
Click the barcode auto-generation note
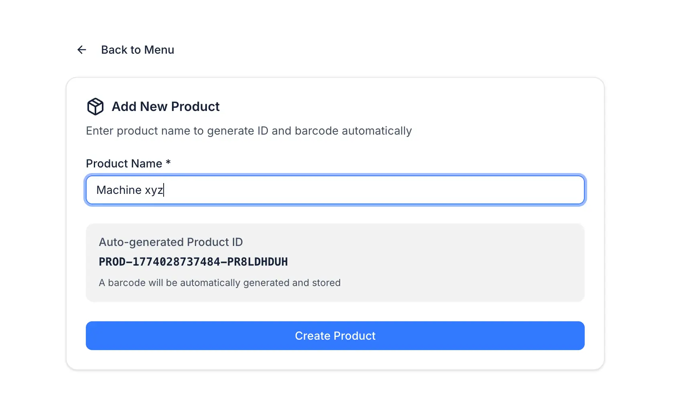219,283
